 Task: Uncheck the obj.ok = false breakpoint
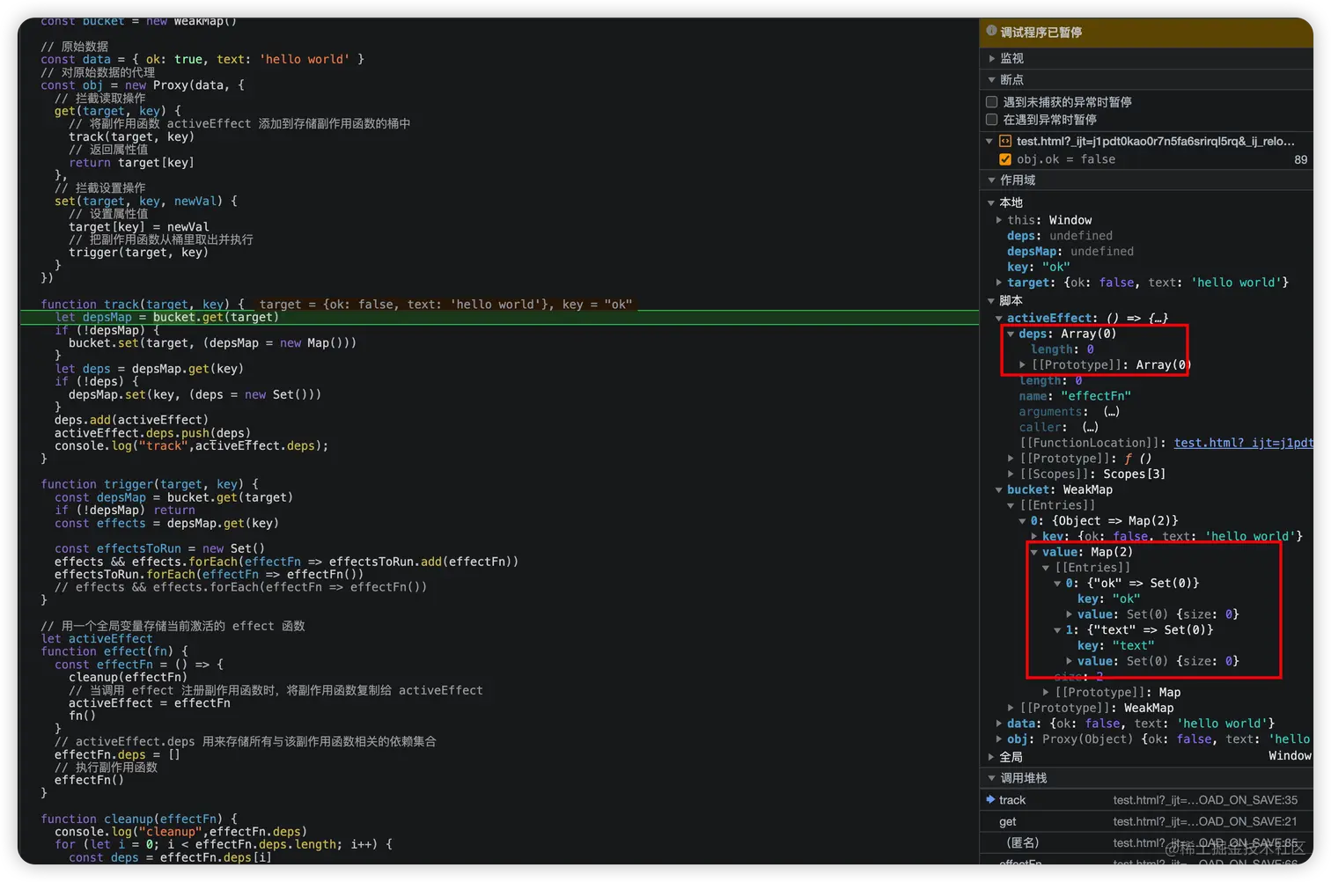click(1005, 159)
